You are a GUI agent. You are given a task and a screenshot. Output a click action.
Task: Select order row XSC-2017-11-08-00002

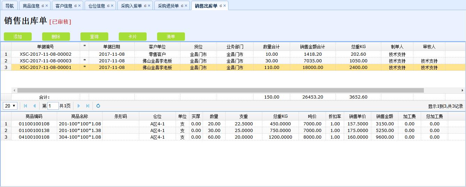coord(45,54)
